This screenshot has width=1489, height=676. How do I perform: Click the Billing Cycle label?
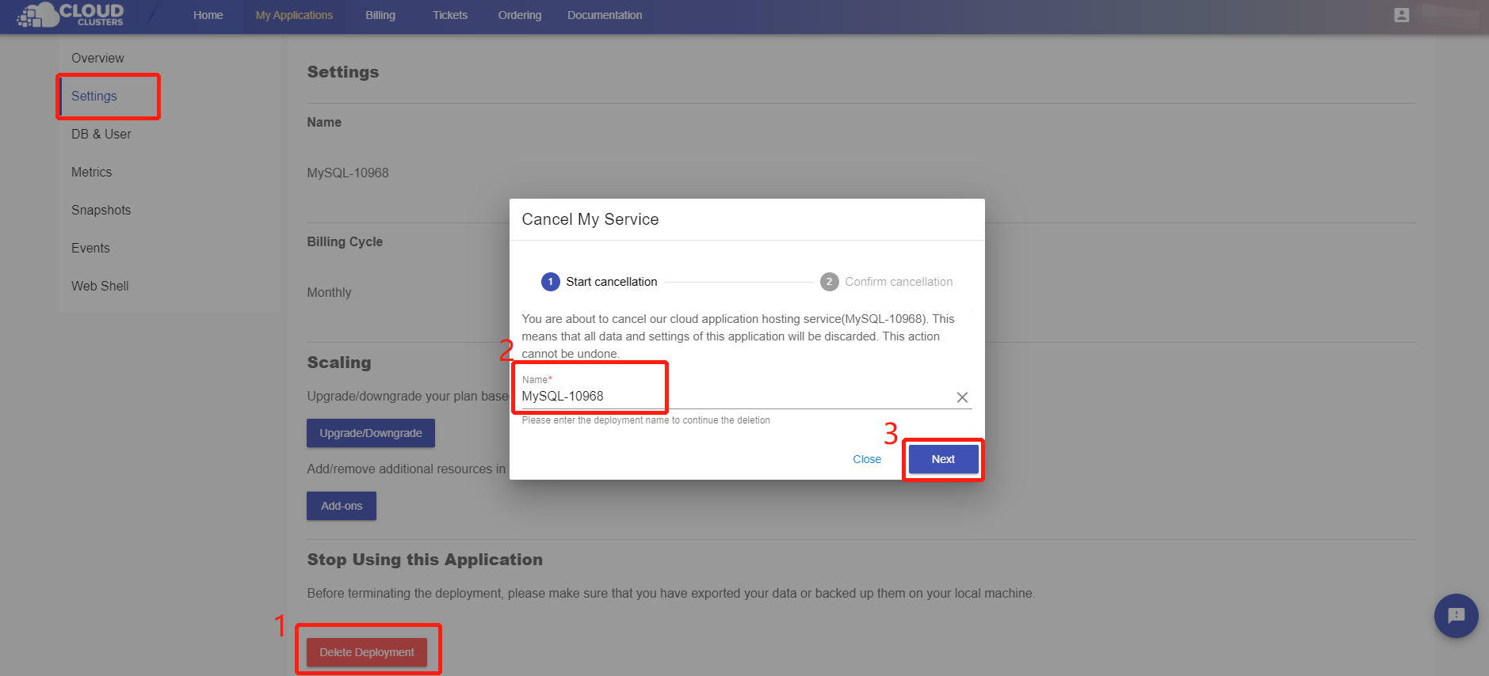coord(345,241)
